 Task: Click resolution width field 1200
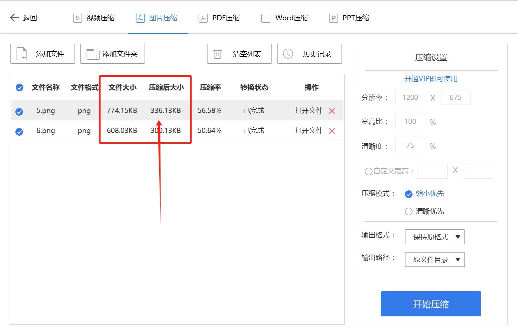click(410, 97)
